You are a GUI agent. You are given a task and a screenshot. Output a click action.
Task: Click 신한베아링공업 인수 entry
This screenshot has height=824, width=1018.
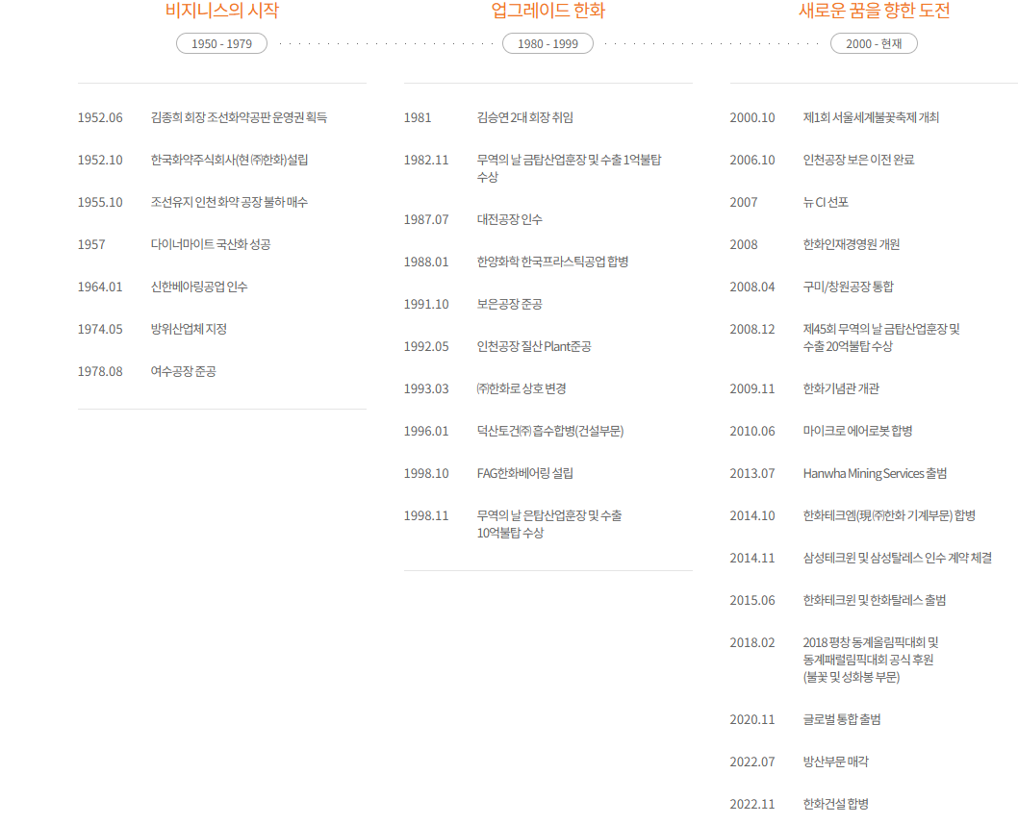click(x=198, y=287)
